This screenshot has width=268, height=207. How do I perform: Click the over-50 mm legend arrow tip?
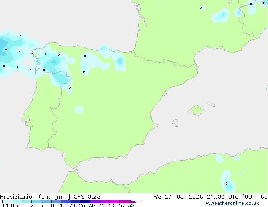pyautogui.click(x=134, y=202)
